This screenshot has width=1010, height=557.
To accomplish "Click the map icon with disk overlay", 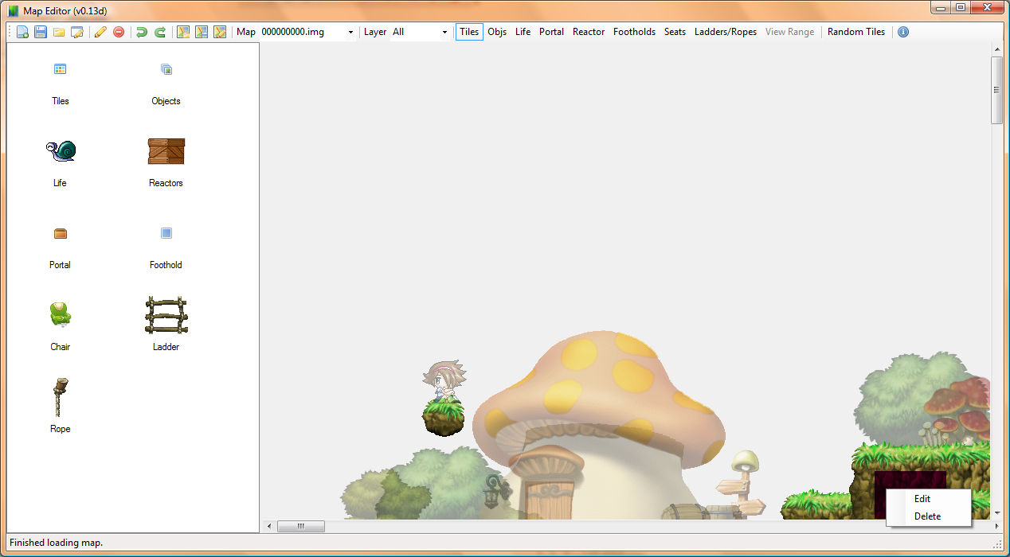I will [202, 32].
